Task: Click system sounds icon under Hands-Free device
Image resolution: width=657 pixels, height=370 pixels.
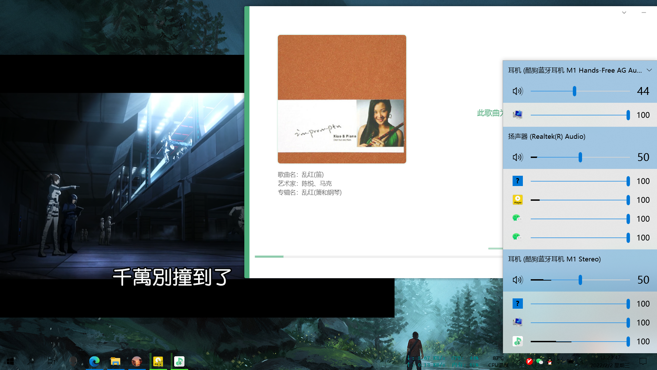Action: 517,115
